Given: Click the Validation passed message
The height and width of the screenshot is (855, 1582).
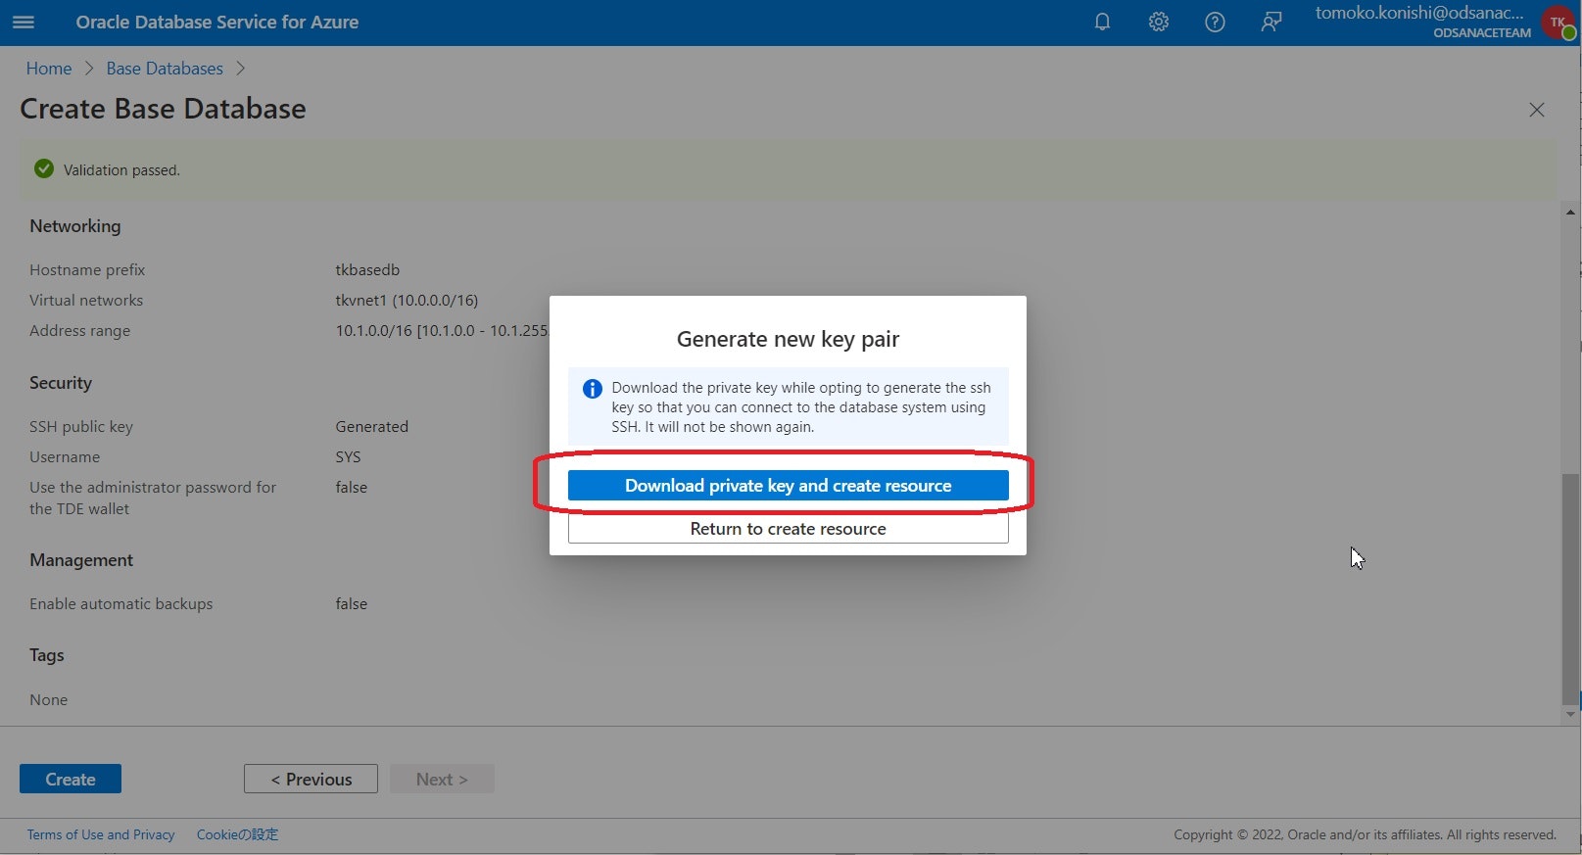Looking at the screenshot, I should pyautogui.click(x=121, y=169).
